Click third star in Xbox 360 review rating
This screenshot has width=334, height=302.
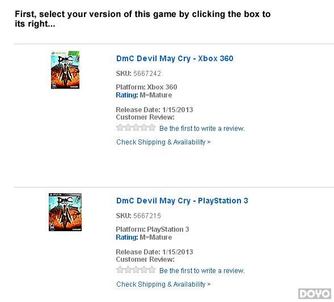tap(136, 127)
